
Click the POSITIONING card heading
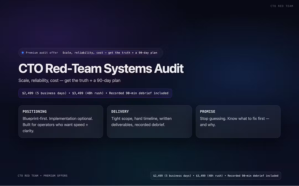[x=35, y=112]
